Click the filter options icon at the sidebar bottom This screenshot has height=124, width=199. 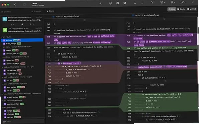tap(4, 122)
